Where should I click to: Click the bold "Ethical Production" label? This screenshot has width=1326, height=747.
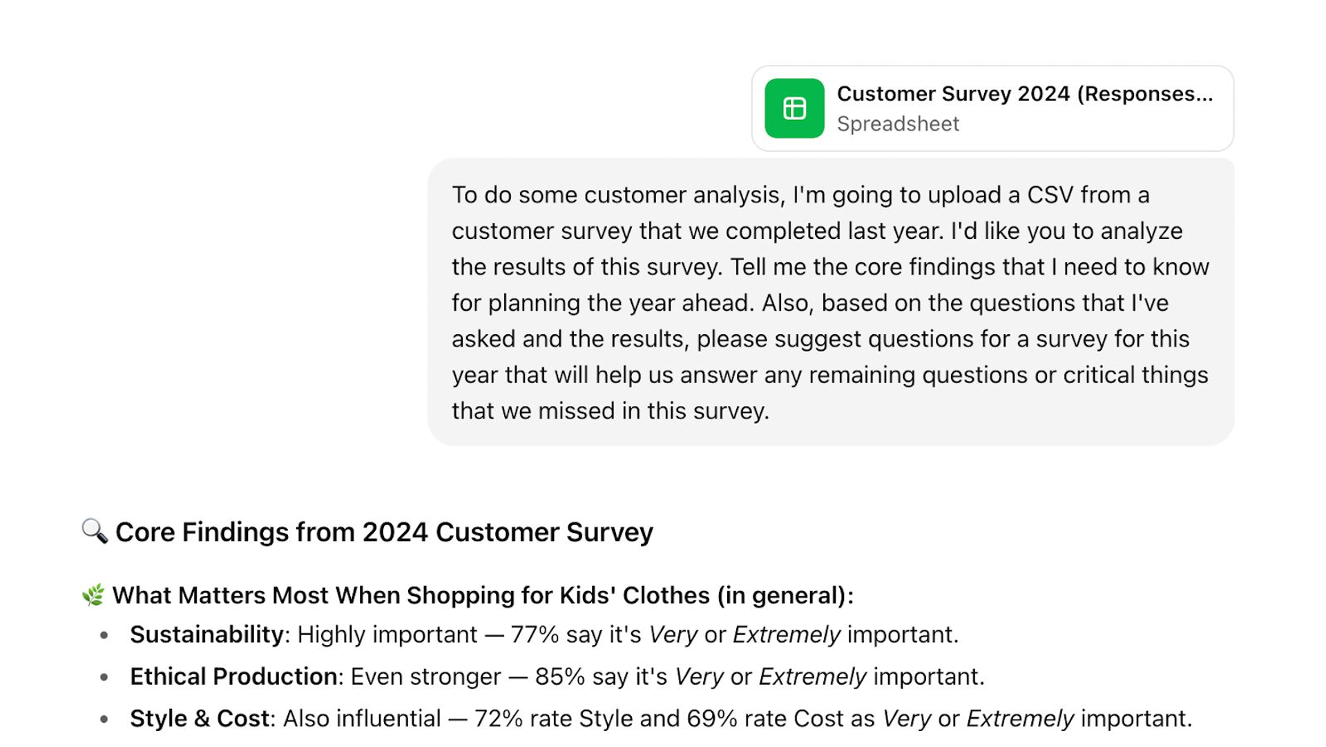(233, 677)
